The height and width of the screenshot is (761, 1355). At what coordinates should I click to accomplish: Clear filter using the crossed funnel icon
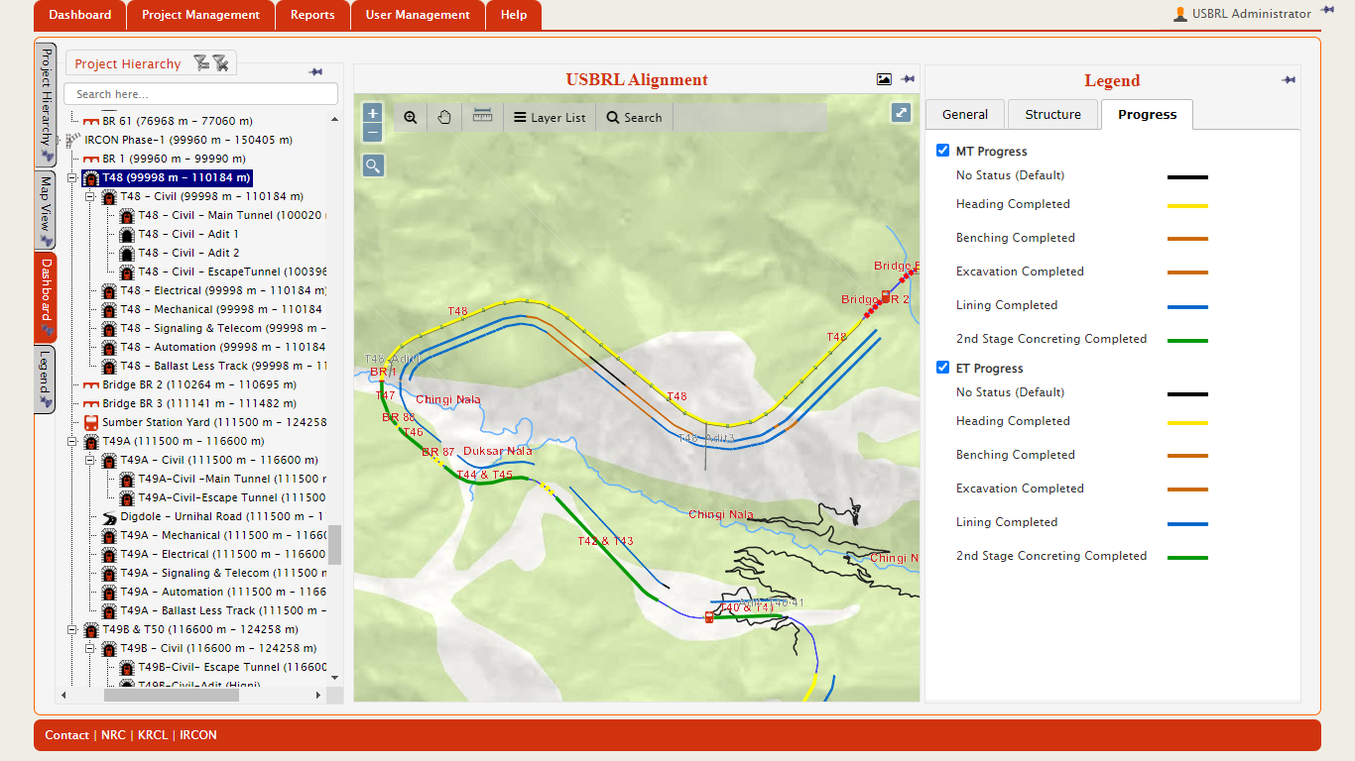click(x=220, y=63)
